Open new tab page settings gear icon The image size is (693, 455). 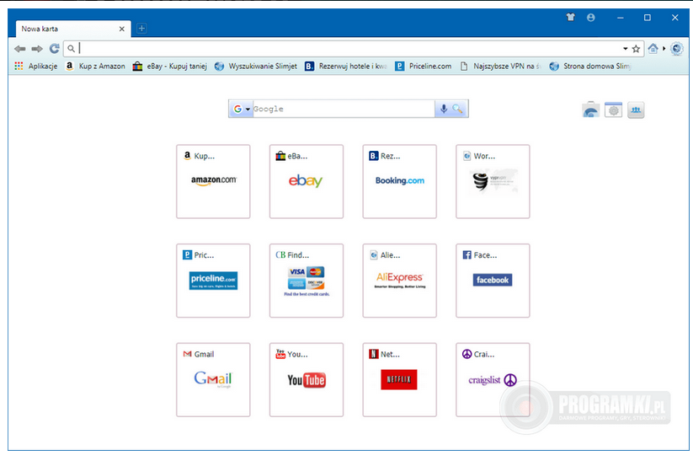click(614, 110)
